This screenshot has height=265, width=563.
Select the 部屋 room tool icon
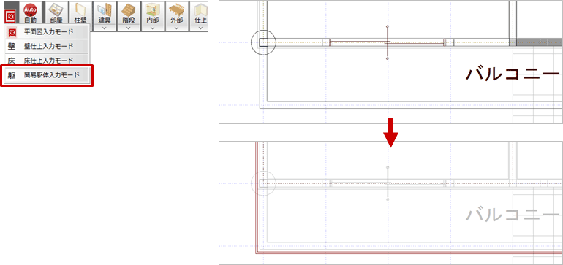(x=56, y=13)
